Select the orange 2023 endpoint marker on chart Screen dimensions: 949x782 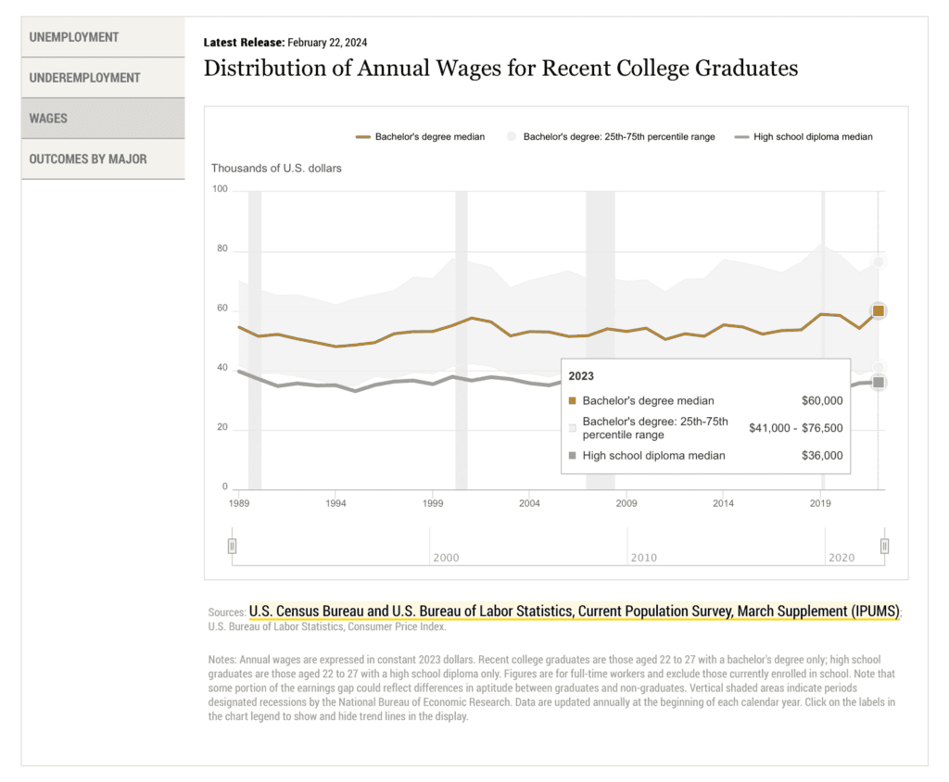tap(878, 311)
